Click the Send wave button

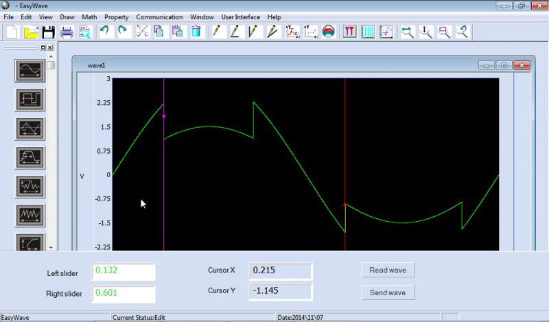coord(388,292)
